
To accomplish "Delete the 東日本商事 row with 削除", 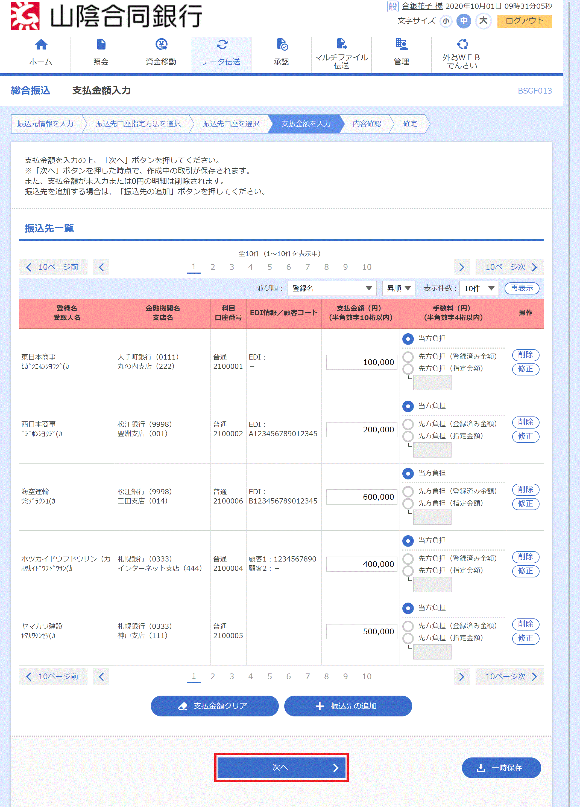I will [x=525, y=355].
